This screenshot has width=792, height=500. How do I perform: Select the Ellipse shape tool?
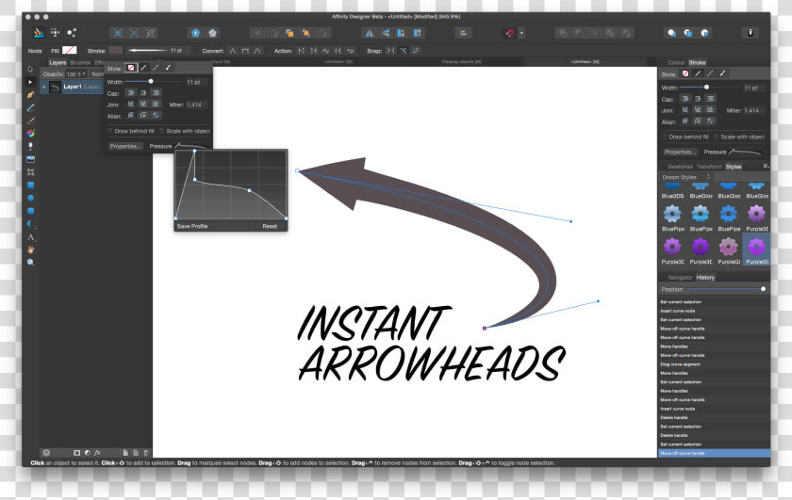pos(30,198)
